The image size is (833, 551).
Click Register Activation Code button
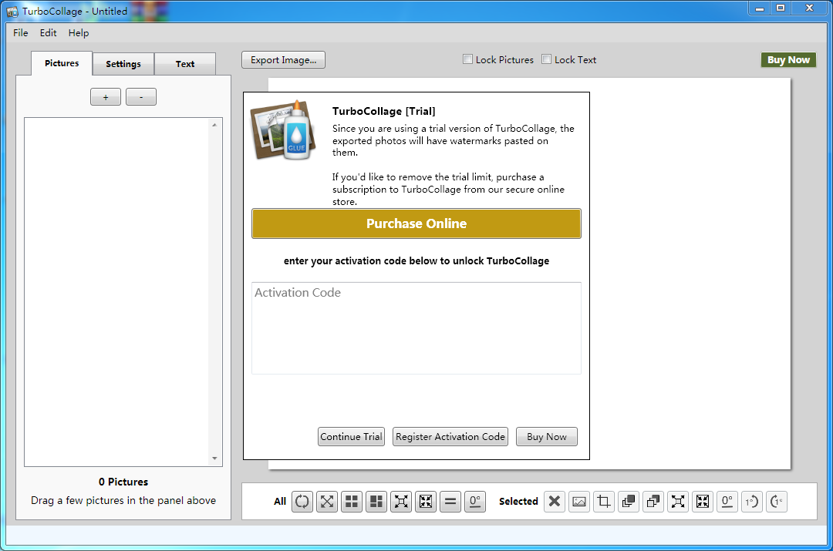click(x=450, y=436)
